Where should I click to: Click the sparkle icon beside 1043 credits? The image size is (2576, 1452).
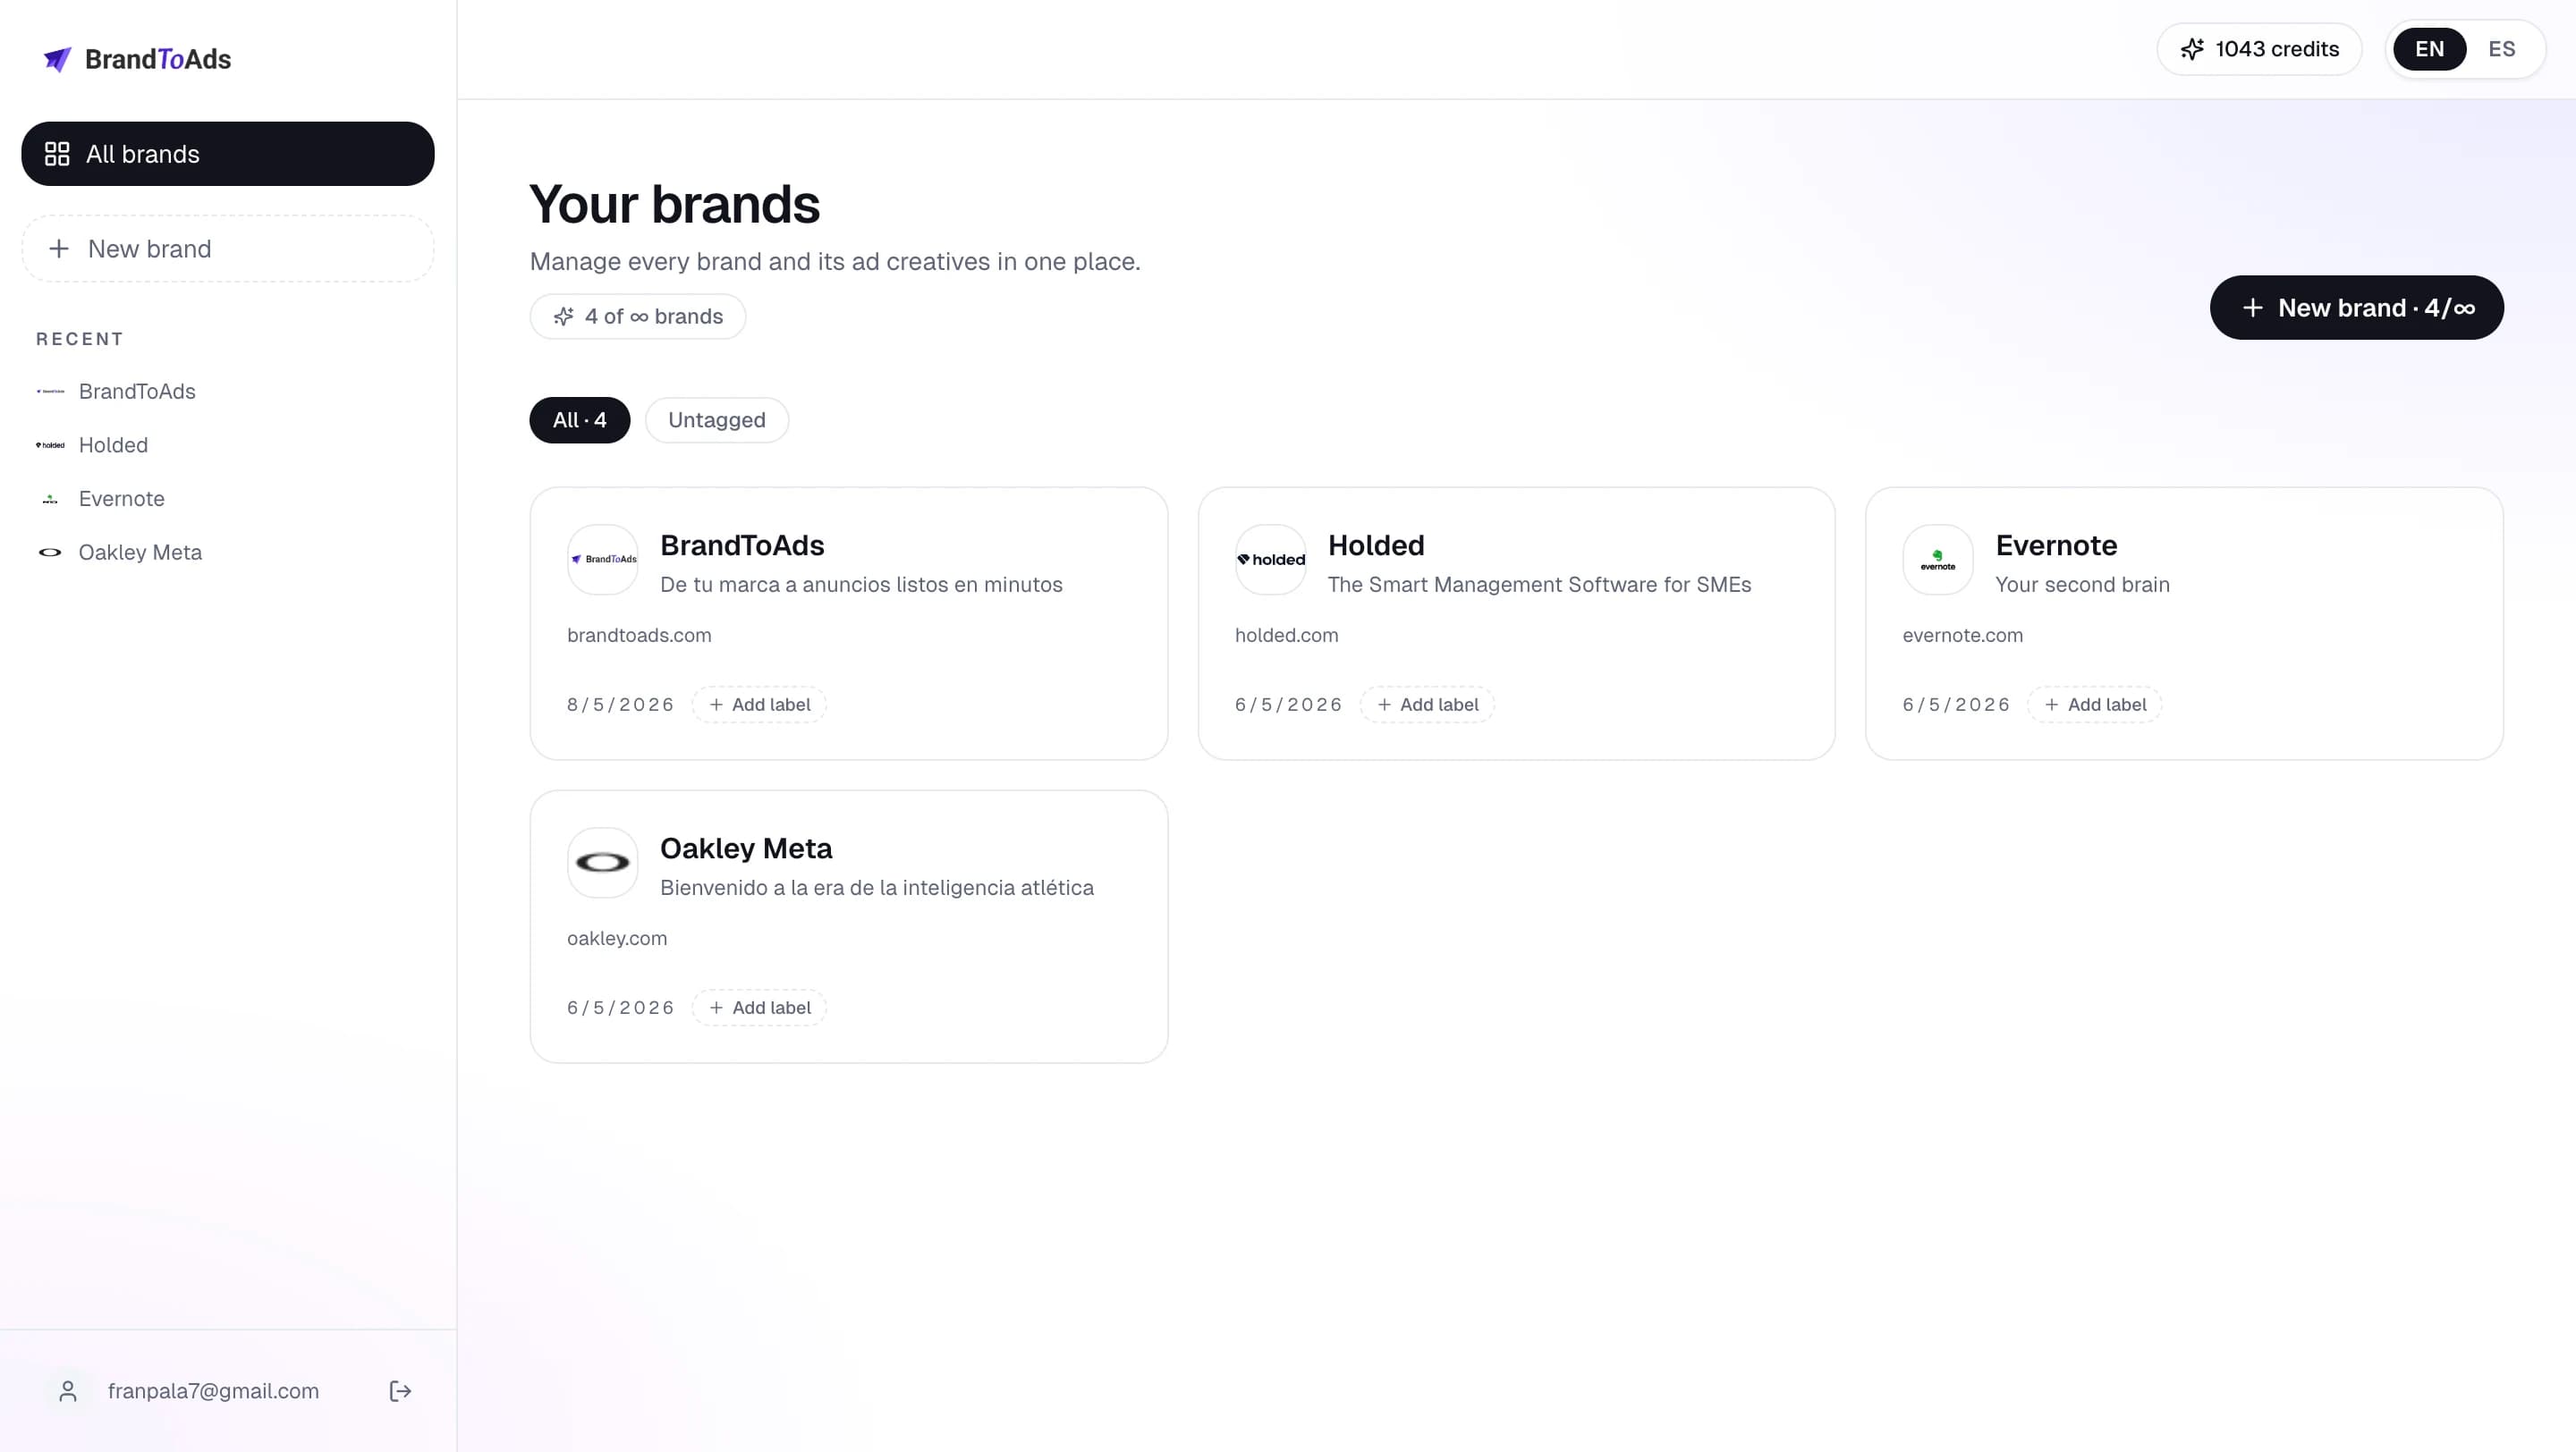click(x=2192, y=49)
